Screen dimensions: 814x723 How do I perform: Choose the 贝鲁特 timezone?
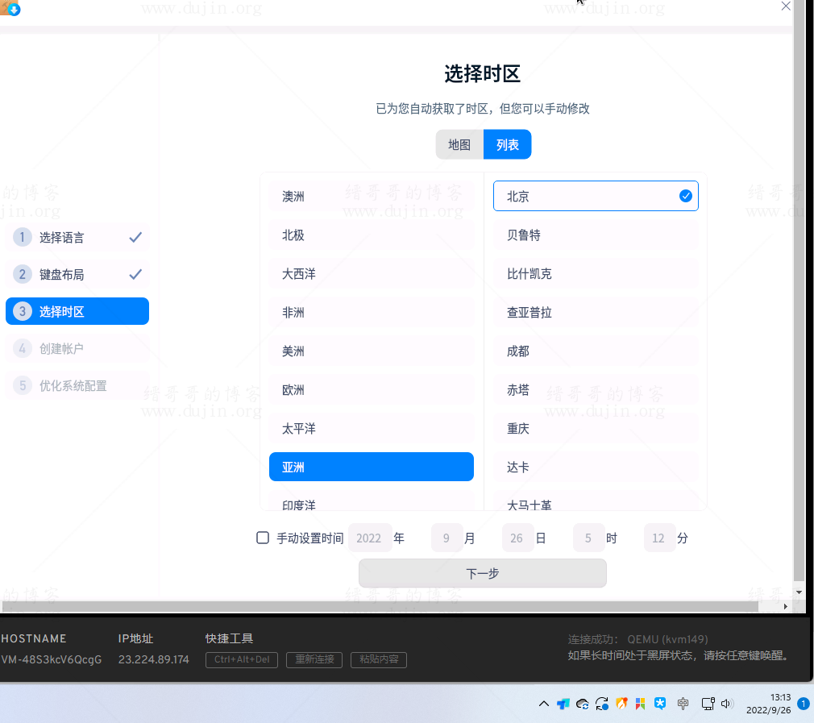click(596, 235)
